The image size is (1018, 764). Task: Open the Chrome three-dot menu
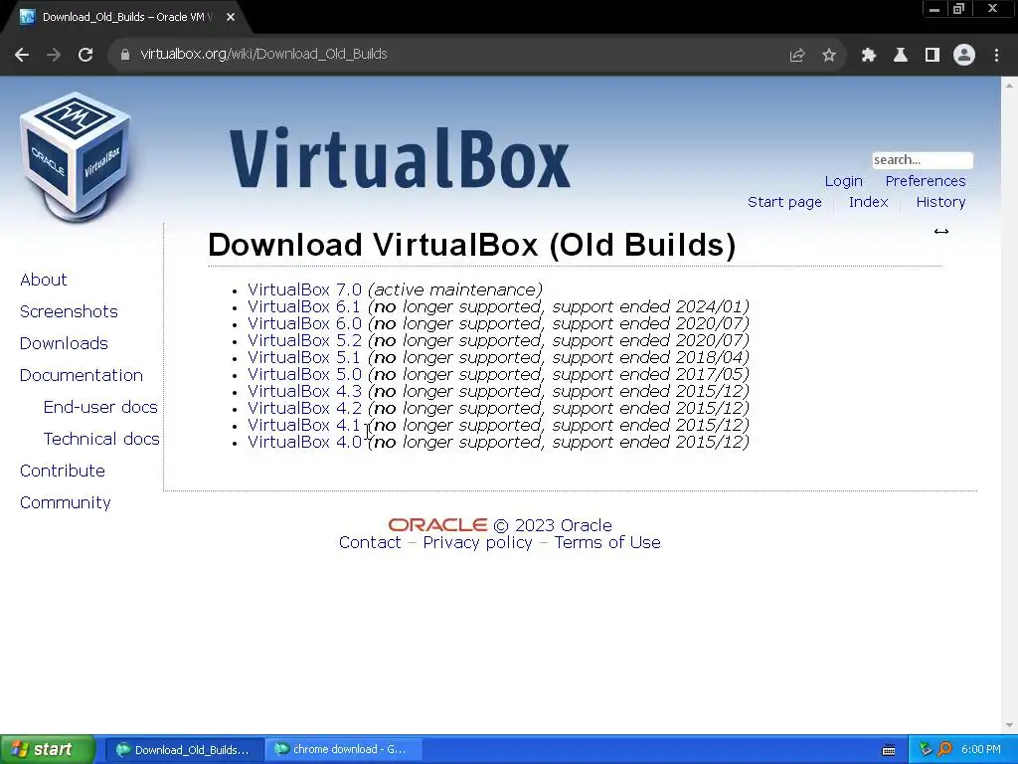(996, 55)
